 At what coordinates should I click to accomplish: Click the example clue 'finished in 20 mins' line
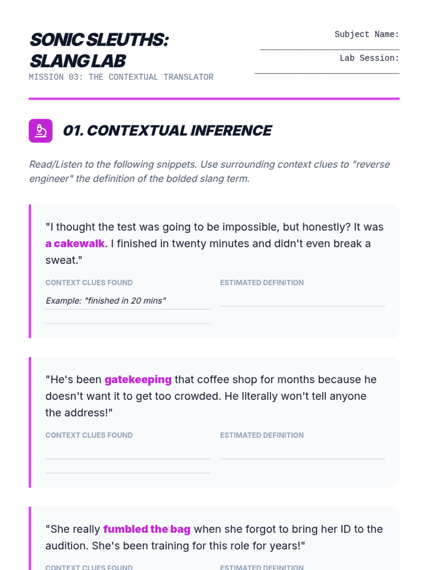[x=128, y=301]
